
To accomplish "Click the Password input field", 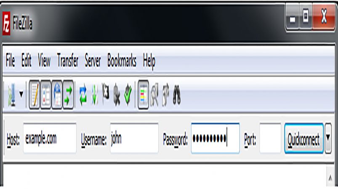I will click(216, 138).
